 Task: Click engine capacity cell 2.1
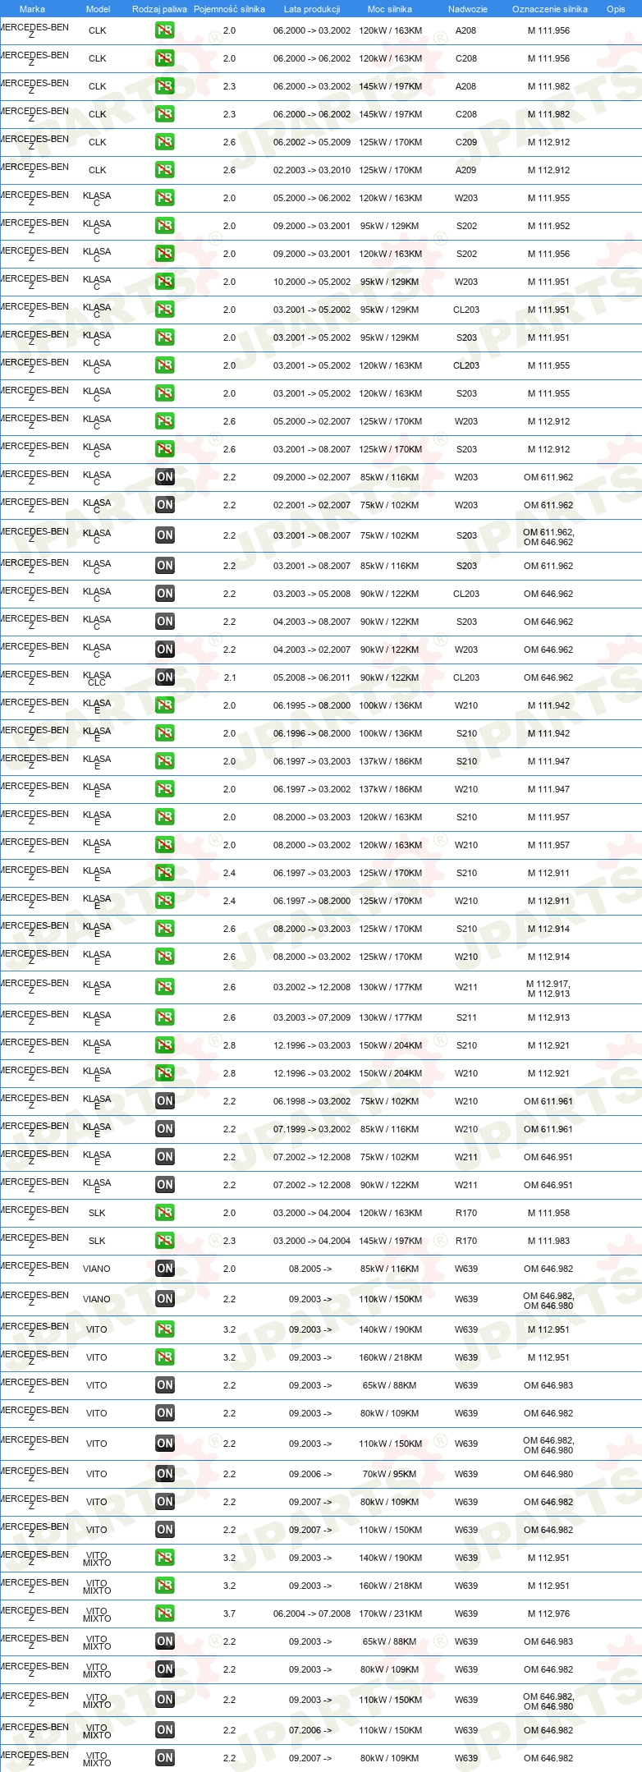(229, 677)
